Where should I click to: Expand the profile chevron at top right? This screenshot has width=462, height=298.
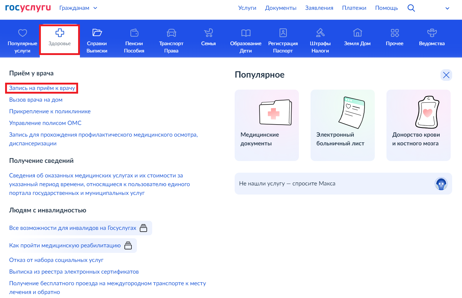tap(447, 8)
